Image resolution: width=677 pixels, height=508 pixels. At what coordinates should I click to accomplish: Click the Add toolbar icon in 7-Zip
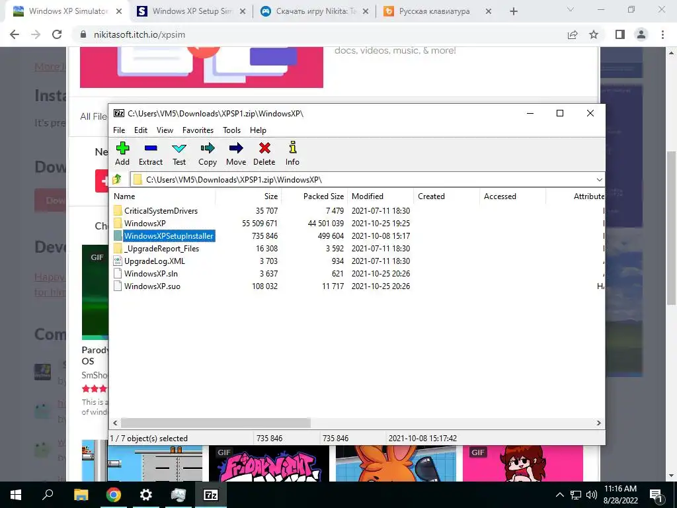click(x=122, y=148)
